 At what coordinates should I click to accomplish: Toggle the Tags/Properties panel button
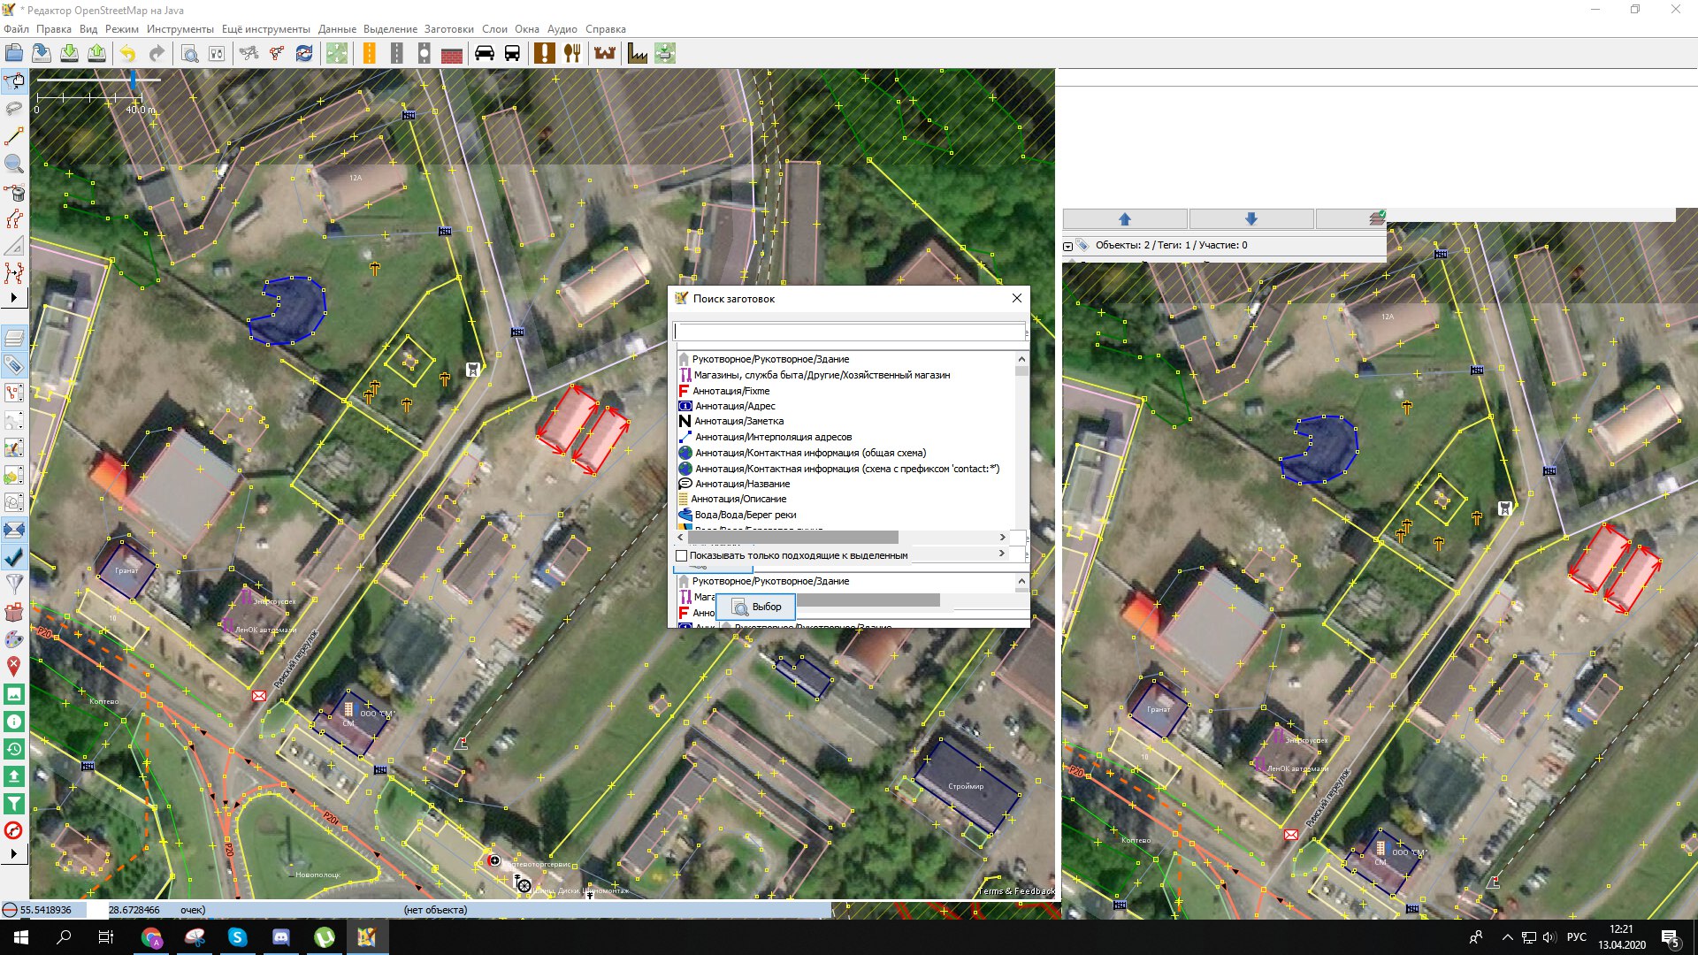14,365
